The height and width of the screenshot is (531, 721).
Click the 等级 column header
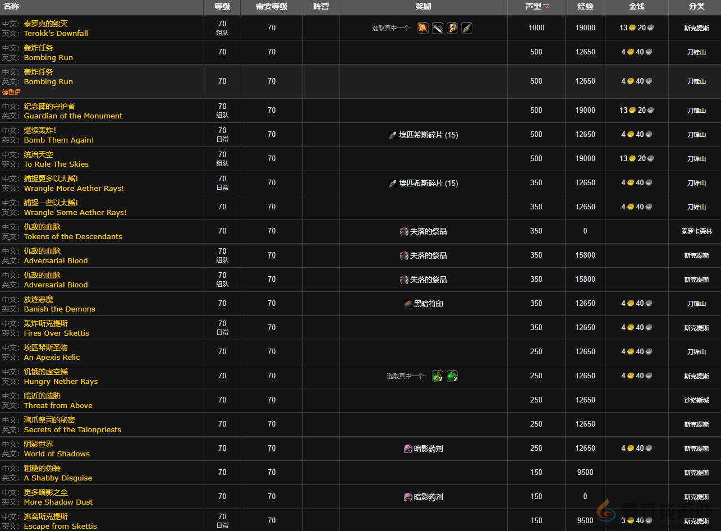[222, 7]
